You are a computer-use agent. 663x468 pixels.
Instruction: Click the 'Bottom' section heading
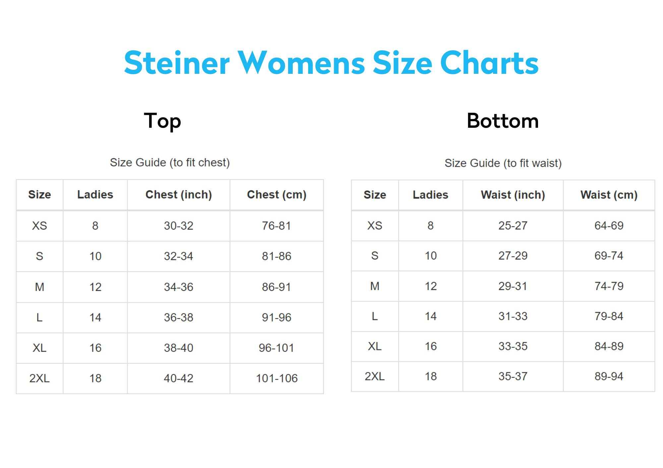(503, 121)
